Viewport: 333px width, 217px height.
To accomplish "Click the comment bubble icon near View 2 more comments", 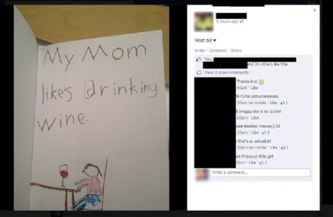I will coord(199,73).
